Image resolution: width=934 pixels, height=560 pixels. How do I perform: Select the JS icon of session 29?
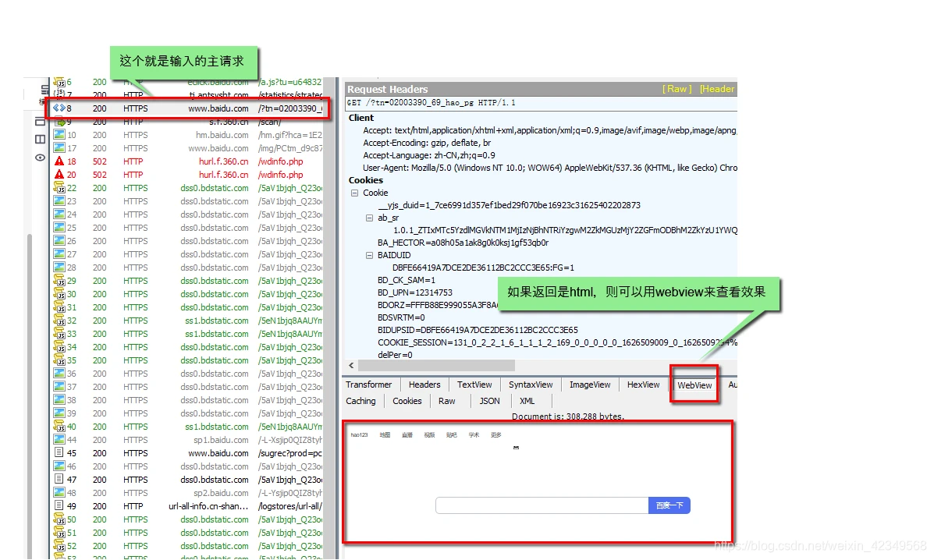point(59,281)
